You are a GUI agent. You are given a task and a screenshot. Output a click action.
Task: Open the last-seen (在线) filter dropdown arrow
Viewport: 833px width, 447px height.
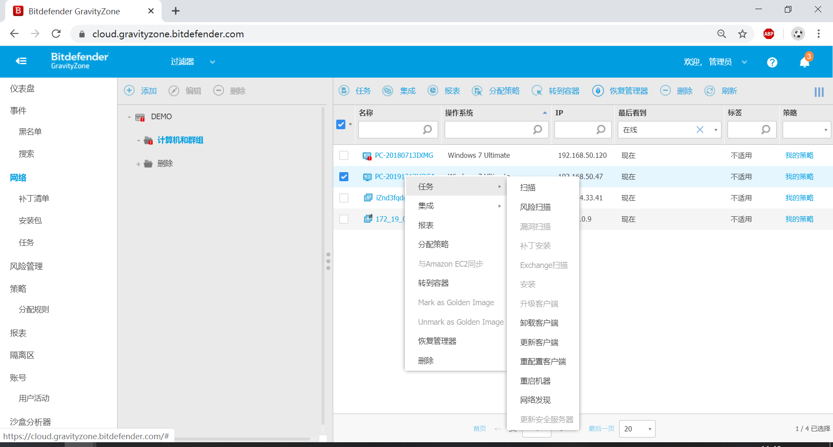point(716,130)
